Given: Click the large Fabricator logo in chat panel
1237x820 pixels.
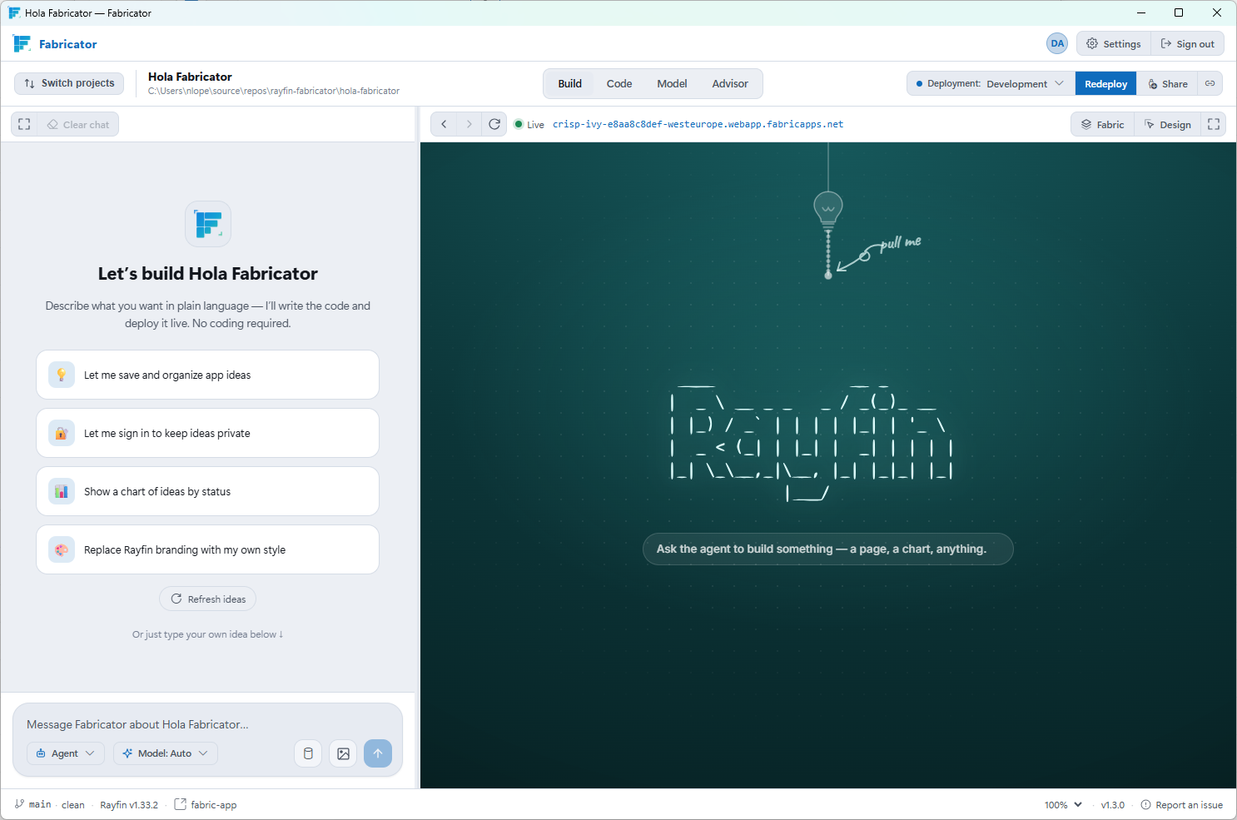Looking at the screenshot, I should point(208,224).
